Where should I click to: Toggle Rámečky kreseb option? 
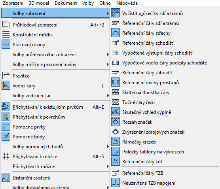(x=165, y=142)
